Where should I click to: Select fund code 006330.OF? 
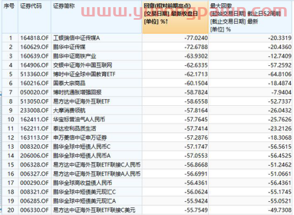click(34, 210)
